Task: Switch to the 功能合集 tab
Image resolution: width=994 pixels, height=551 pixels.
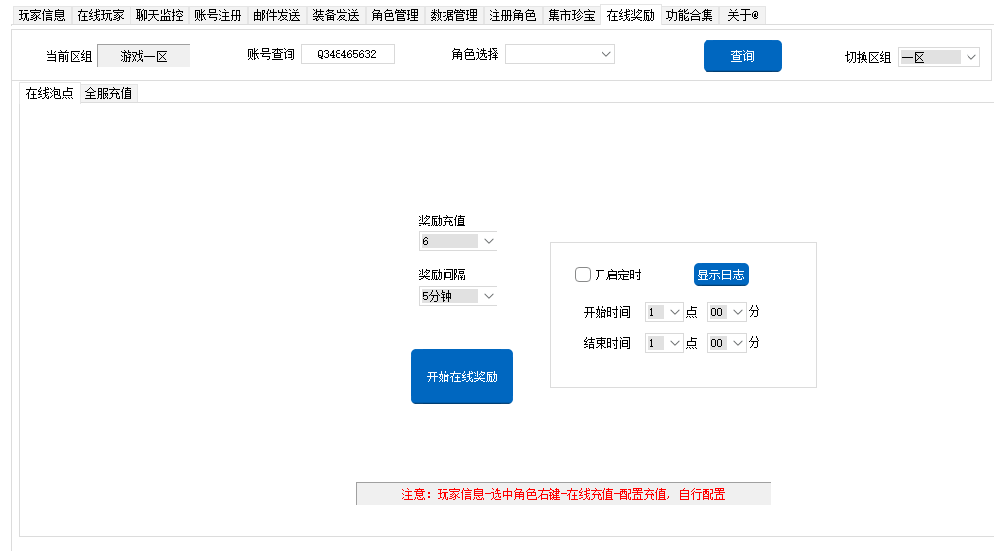Action: click(x=690, y=15)
